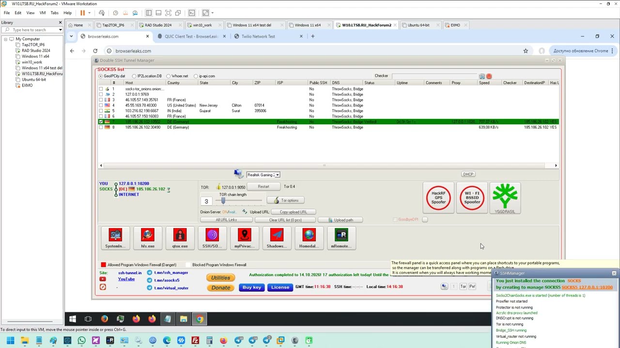Reload the browserleaks.com page

click(95, 51)
